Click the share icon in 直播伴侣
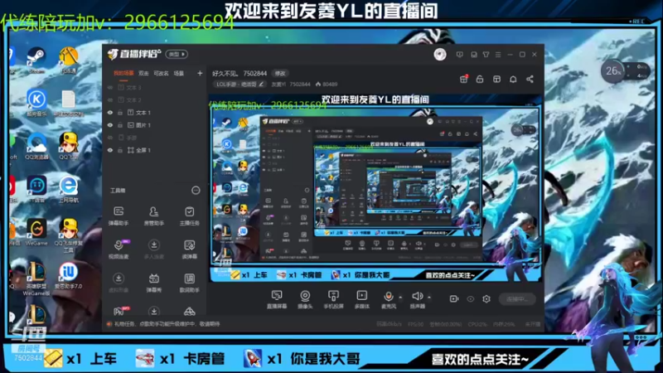Image resolution: width=663 pixels, height=373 pixels. click(x=530, y=79)
